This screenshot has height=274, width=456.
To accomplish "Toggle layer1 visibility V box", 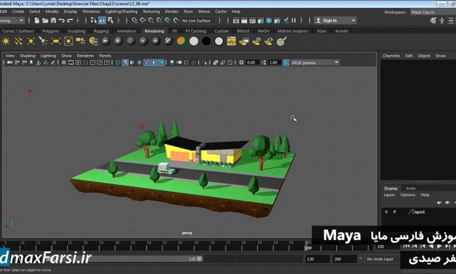I will [x=386, y=212].
